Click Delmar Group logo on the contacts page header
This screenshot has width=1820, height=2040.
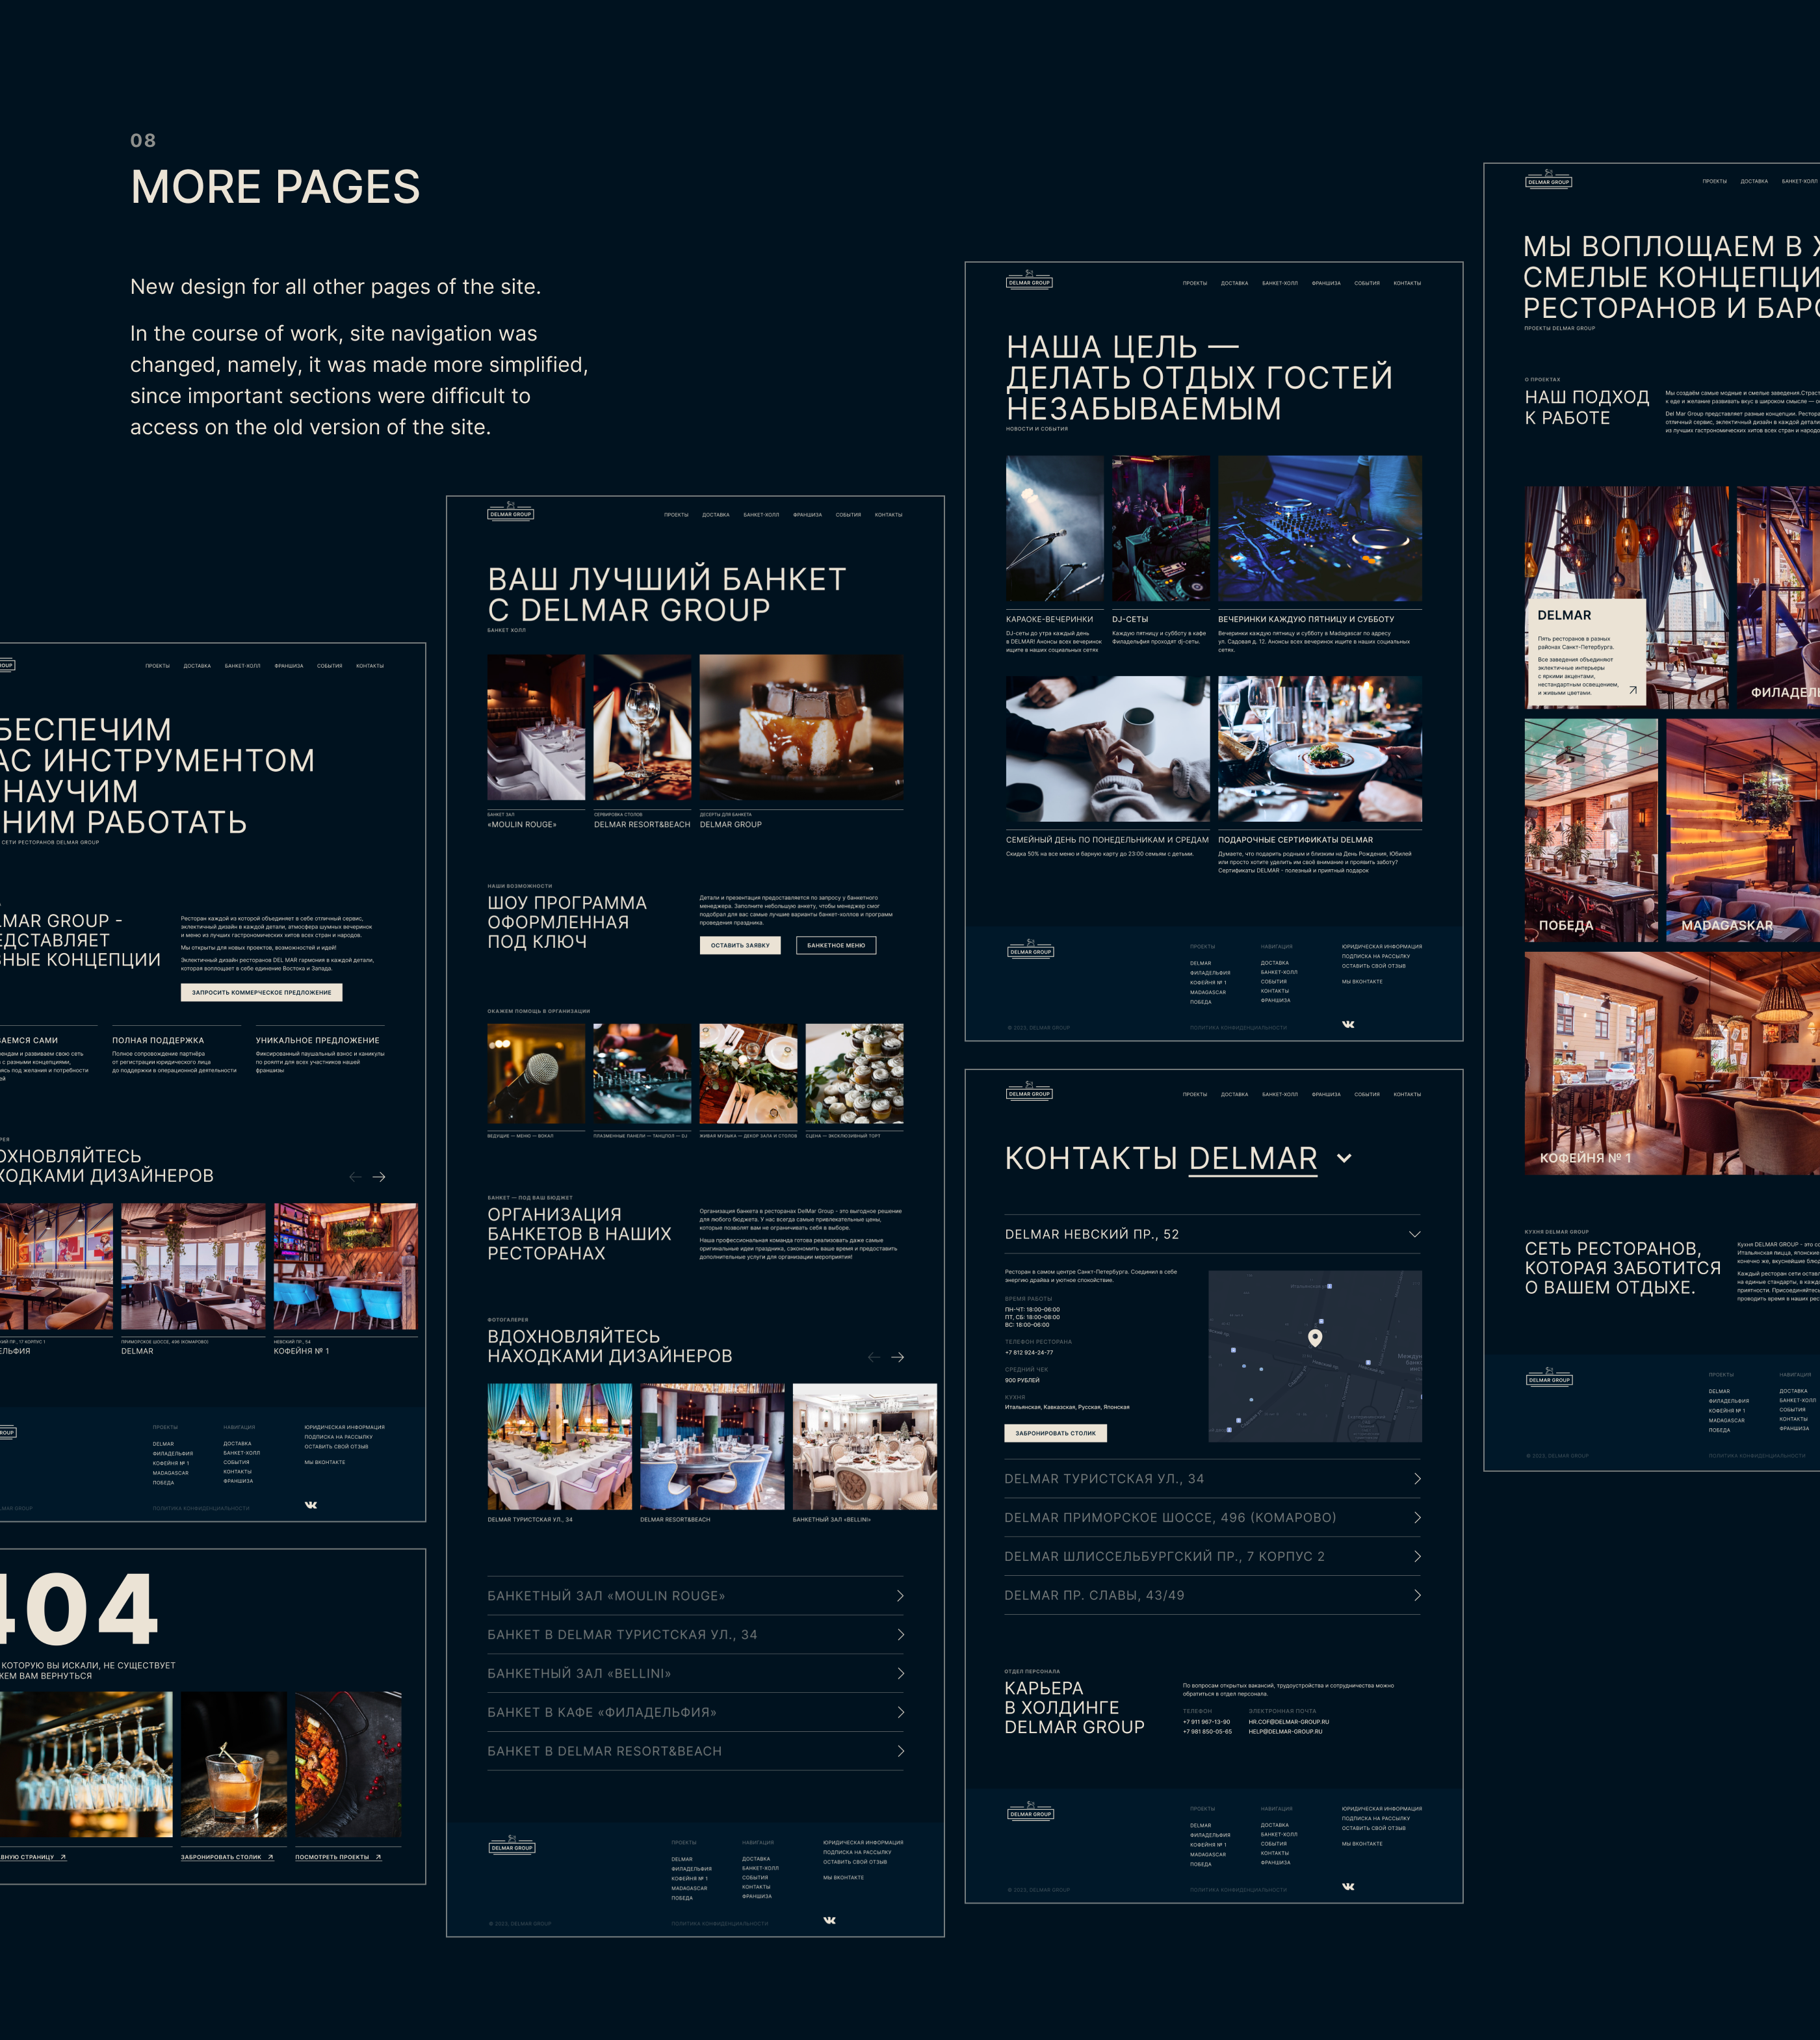(x=1029, y=1092)
